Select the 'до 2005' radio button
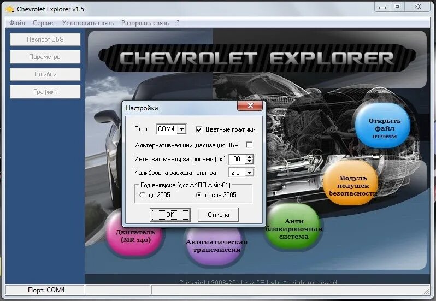The image size is (436, 301). tap(142, 195)
